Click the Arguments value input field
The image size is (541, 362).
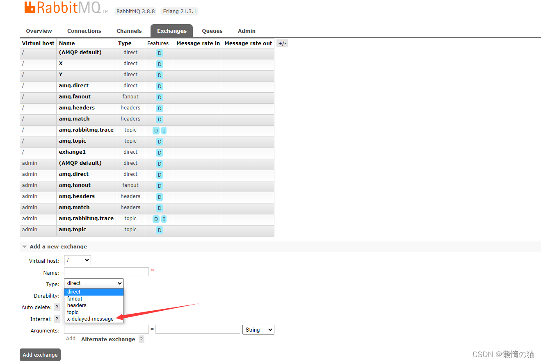(x=198, y=329)
